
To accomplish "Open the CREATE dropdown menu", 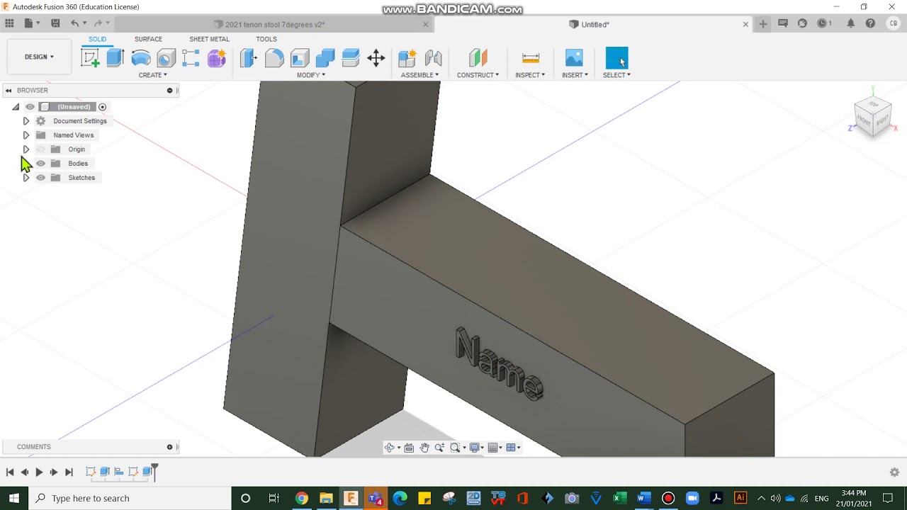I will pos(152,75).
